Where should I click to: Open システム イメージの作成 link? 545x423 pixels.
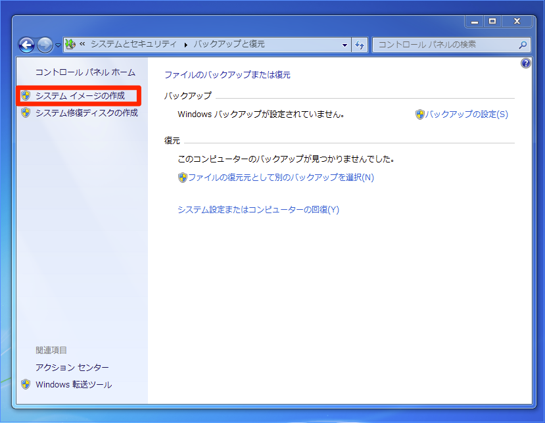[x=80, y=95]
